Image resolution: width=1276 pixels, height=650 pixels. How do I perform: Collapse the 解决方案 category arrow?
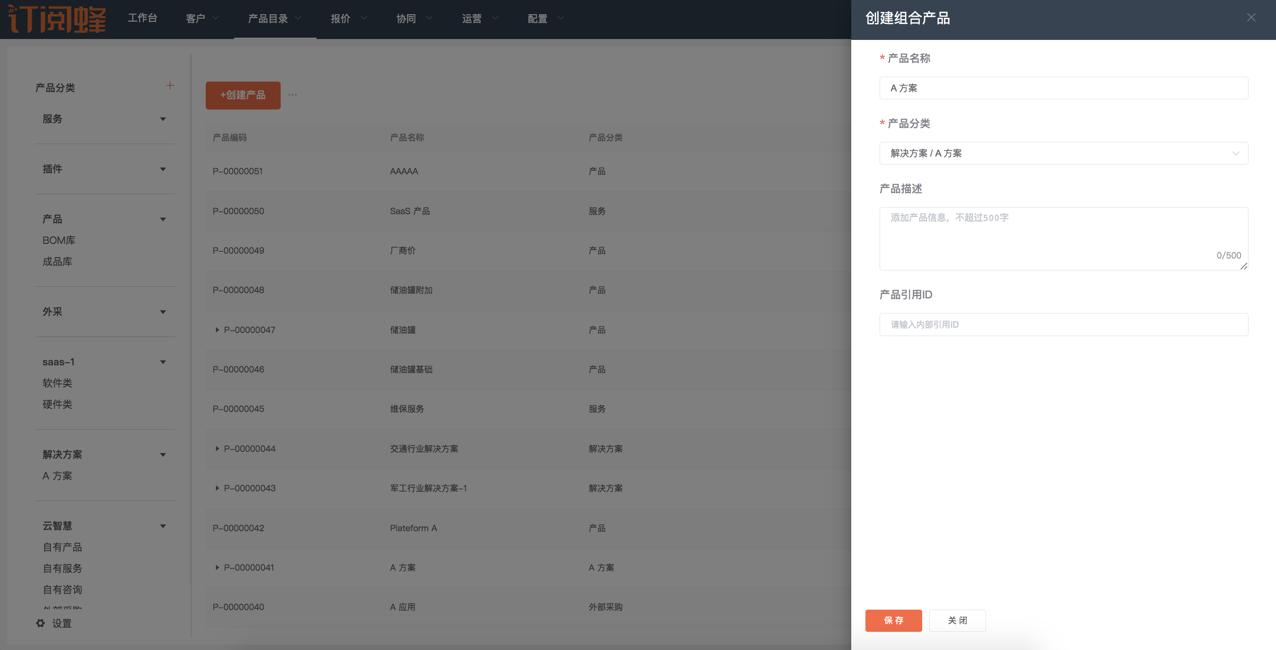tap(163, 455)
